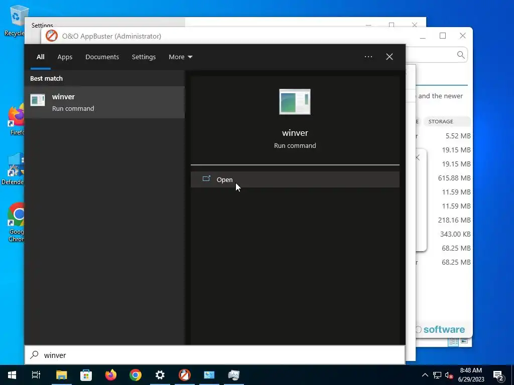Switch to the Apps search tab
Image resolution: width=514 pixels, height=385 pixels.
coord(65,57)
